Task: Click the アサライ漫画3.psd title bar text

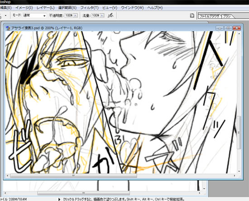Action: 47,28
